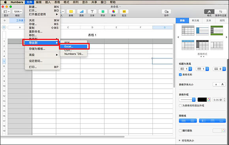Select 存储为模板… in the File menu

coord(37,49)
